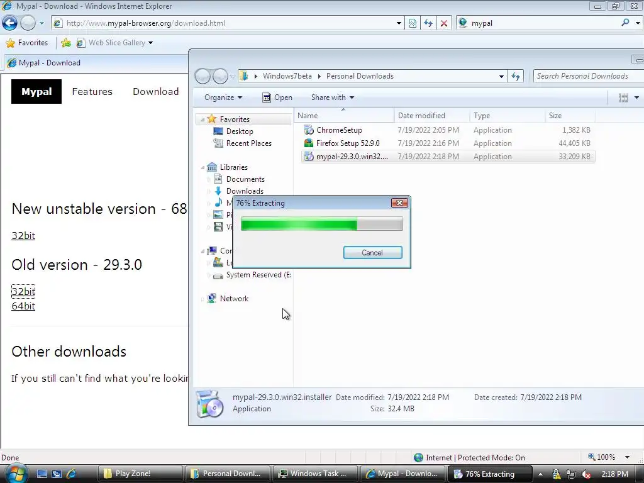Click the Explorer Forward navigation button

pyautogui.click(x=220, y=76)
